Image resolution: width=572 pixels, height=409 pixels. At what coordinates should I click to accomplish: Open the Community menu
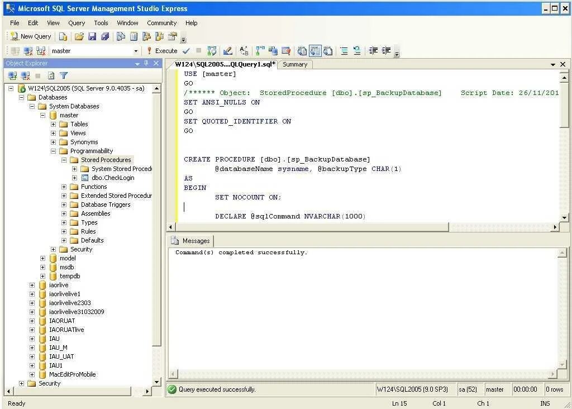click(161, 23)
